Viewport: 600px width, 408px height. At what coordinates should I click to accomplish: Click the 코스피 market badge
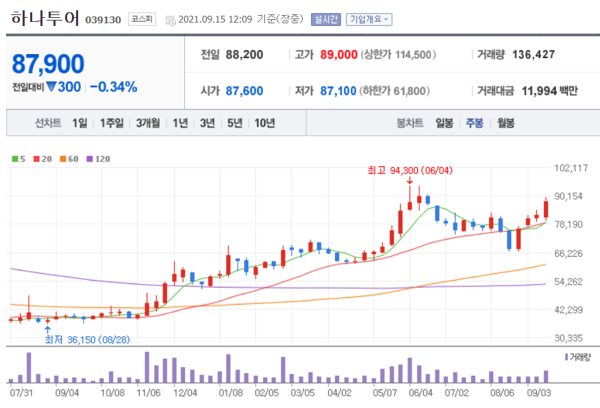(142, 19)
